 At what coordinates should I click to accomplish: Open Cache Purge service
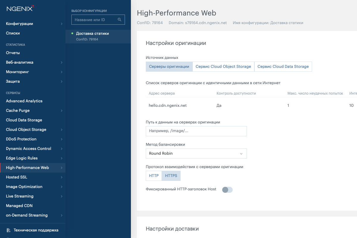click(x=33, y=111)
